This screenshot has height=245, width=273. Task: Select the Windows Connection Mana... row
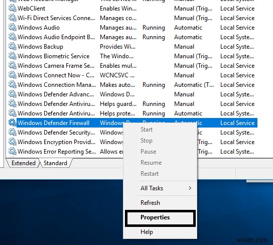point(133,85)
